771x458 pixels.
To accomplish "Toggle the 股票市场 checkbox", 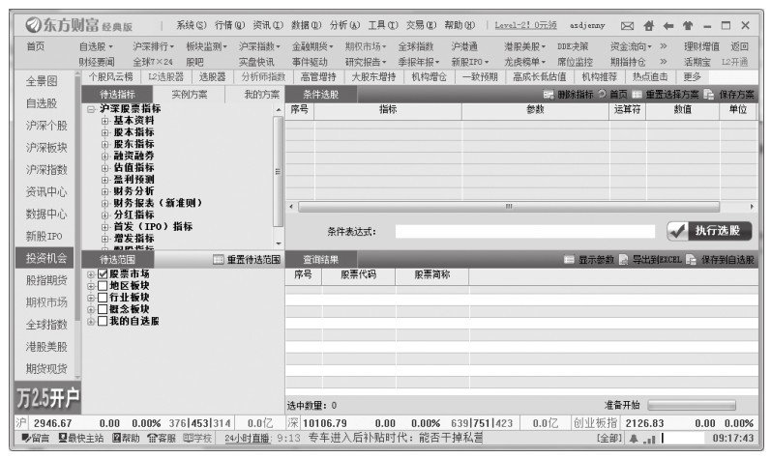I will 103,273.
